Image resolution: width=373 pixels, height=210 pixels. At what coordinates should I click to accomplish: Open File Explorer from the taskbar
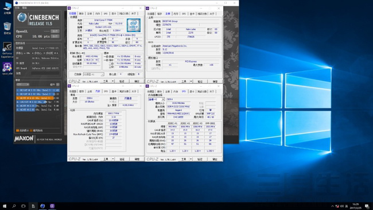33,206
